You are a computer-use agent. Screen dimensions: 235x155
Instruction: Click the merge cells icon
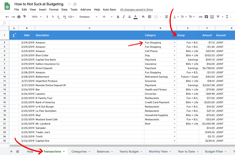click(x=156, y=17)
